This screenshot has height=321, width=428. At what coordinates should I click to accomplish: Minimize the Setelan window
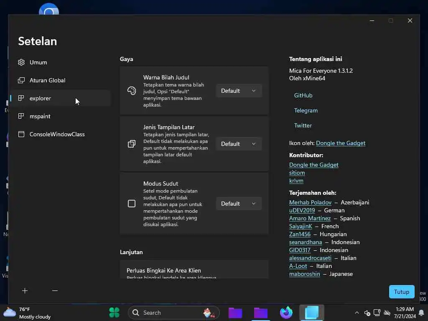point(372,21)
